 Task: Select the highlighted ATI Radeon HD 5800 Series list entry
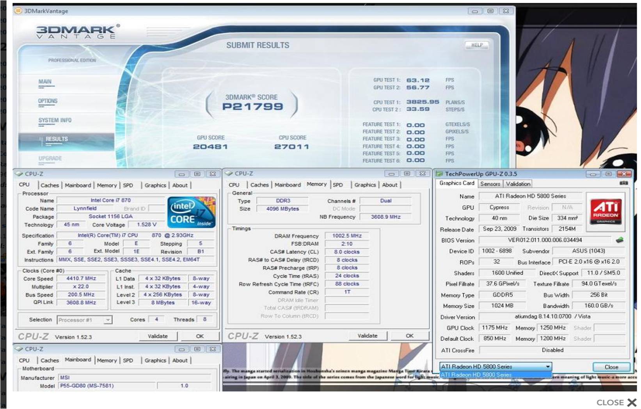tap(496, 375)
